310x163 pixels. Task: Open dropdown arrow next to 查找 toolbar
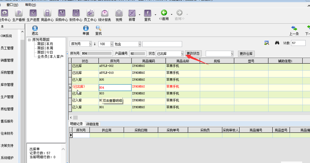155,14
